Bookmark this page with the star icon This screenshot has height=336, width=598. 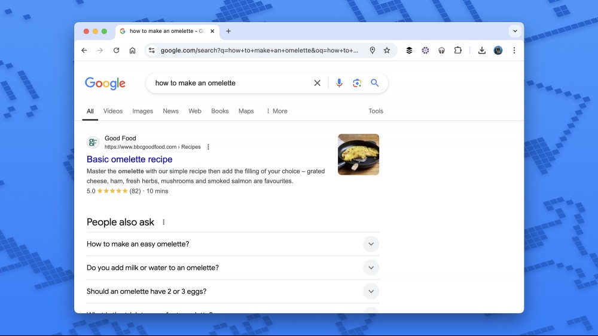[x=387, y=50]
